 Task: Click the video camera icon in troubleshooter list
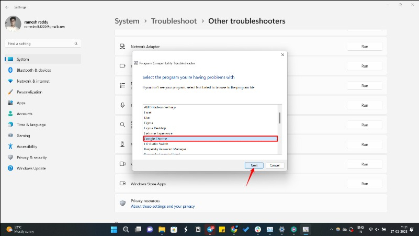click(x=122, y=164)
